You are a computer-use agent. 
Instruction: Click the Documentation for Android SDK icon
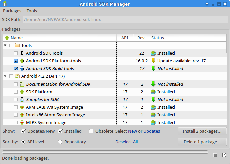click(22, 84)
